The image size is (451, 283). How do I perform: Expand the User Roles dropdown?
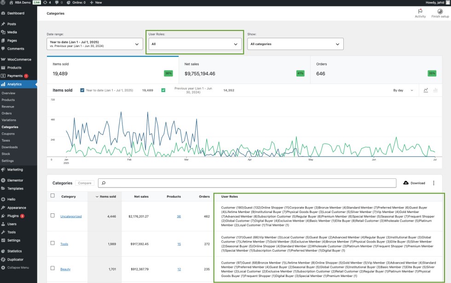(x=195, y=44)
